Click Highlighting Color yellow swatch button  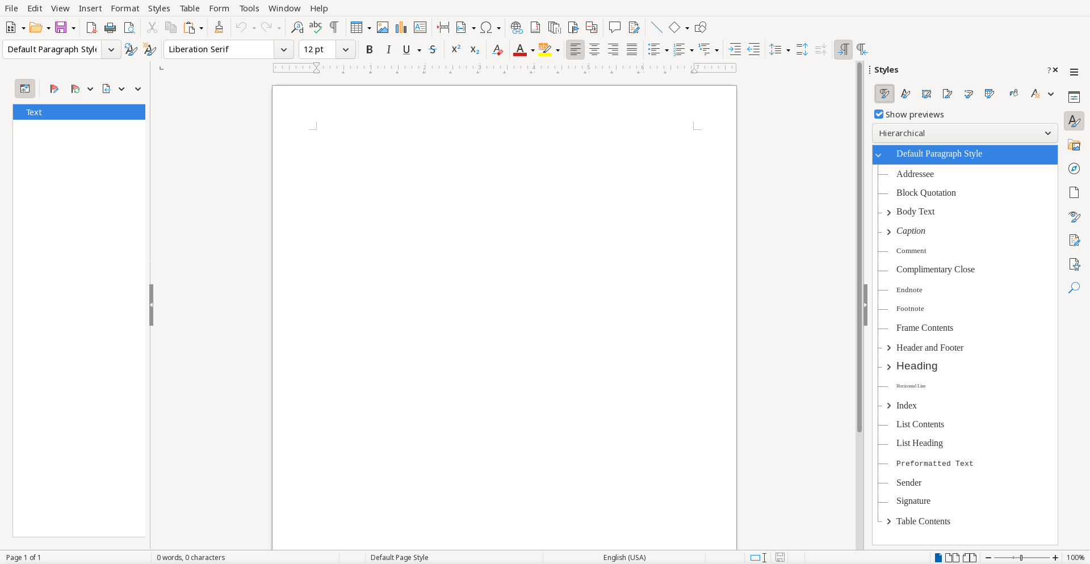point(545,49)
